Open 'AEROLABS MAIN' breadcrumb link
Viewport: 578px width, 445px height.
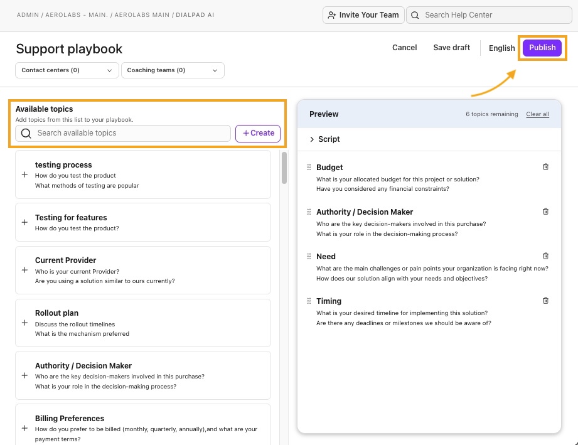(x=142, y=15)
